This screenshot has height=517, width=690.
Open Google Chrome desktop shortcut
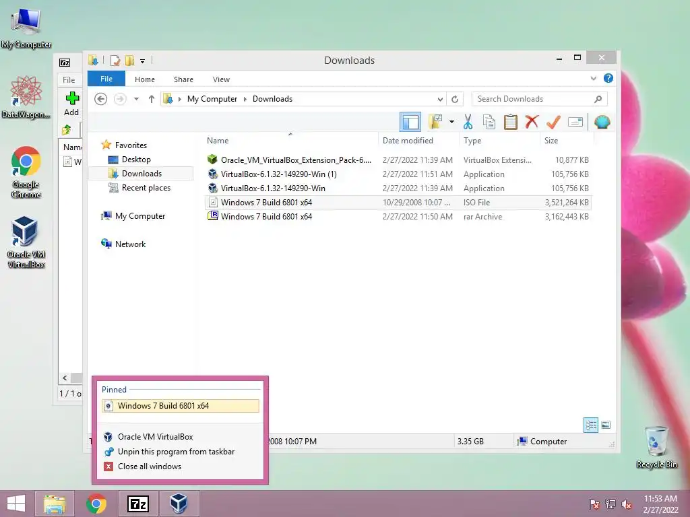click(26, 172)
